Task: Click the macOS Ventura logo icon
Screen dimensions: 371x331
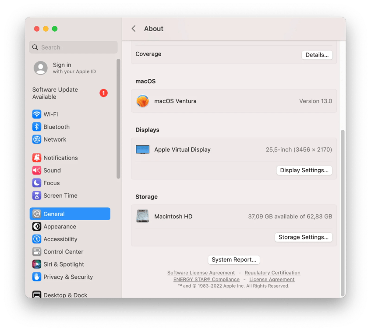Action: pyautogui.click(x=142, y=101)
